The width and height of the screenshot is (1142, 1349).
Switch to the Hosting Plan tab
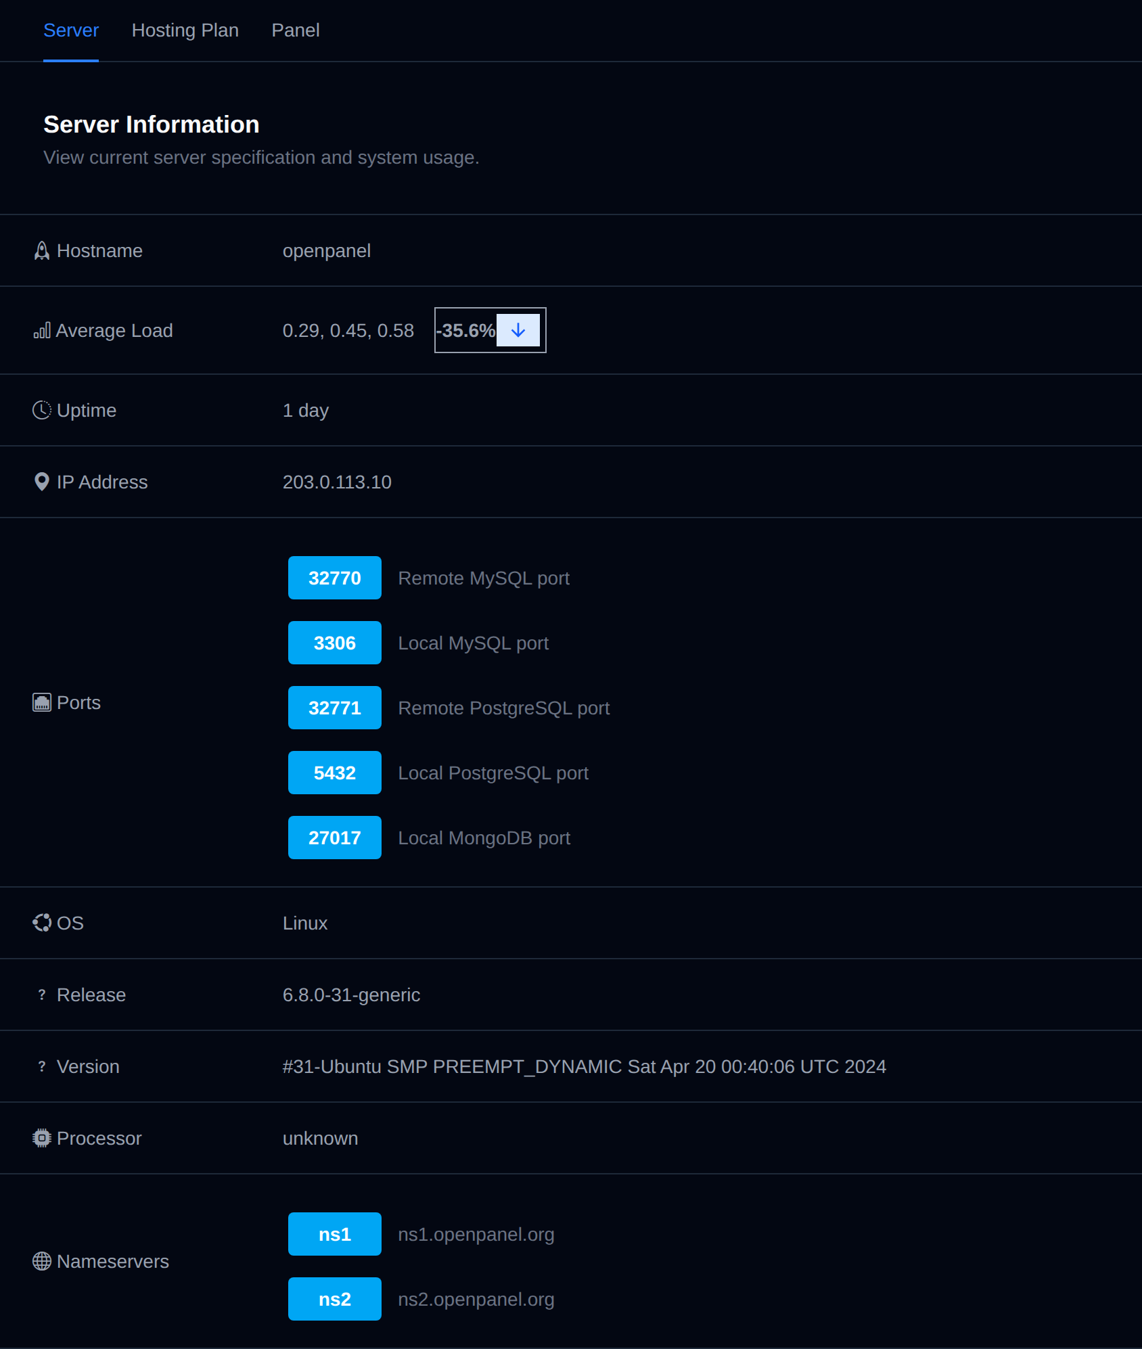coord(185,30)
